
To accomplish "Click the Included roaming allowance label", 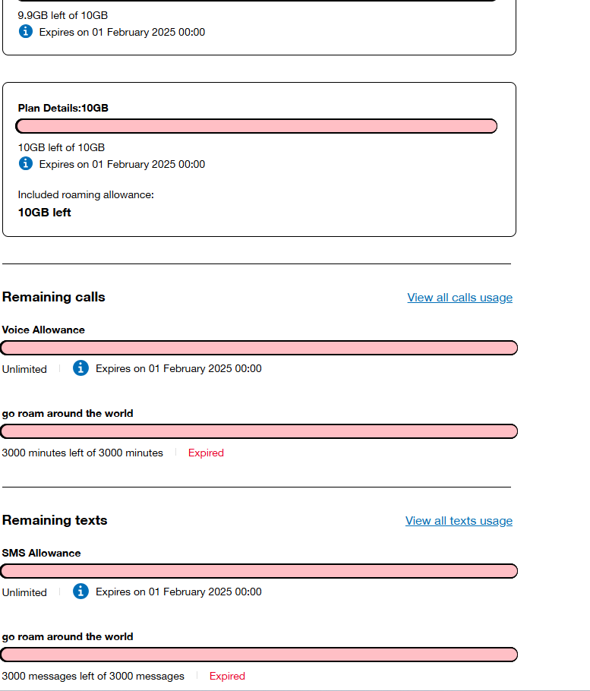I will click(x=86, y=195).
